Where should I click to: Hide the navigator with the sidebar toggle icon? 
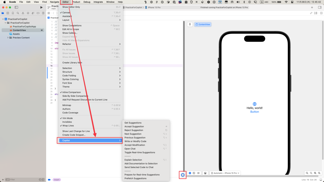tap(16, 7)
